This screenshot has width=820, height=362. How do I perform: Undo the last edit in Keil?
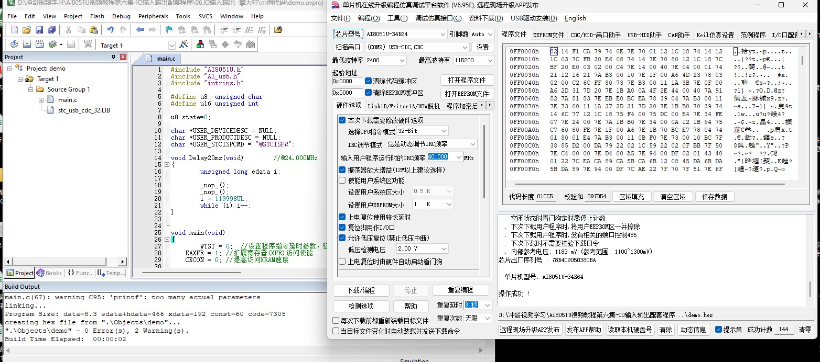pos(110,30)
